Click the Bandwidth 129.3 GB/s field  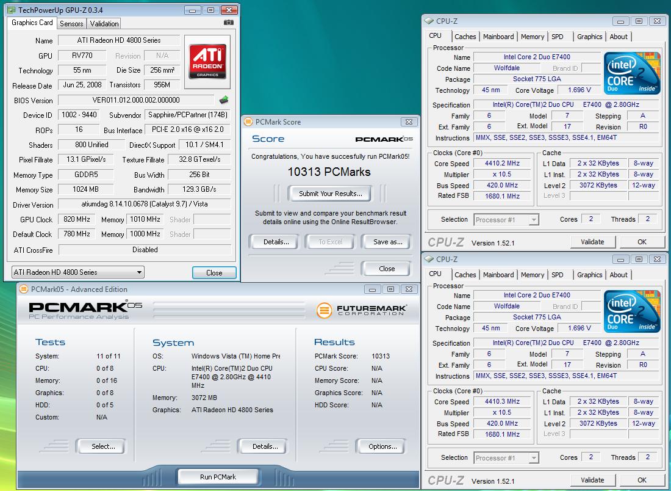[199, 189]
